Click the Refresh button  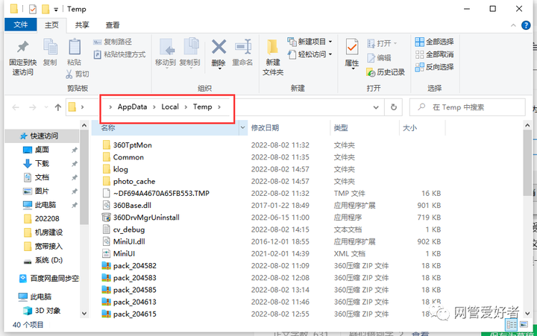point(394,107)
